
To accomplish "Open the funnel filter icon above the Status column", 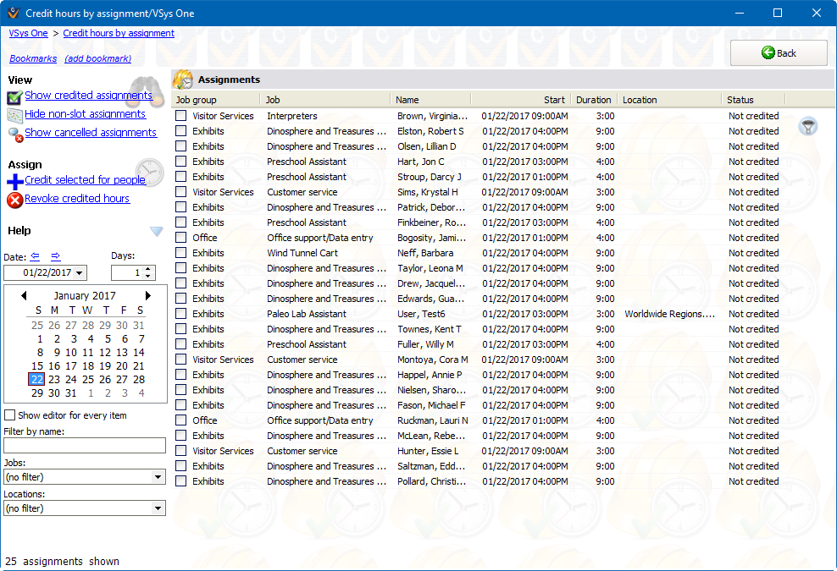I will (808, 125).
